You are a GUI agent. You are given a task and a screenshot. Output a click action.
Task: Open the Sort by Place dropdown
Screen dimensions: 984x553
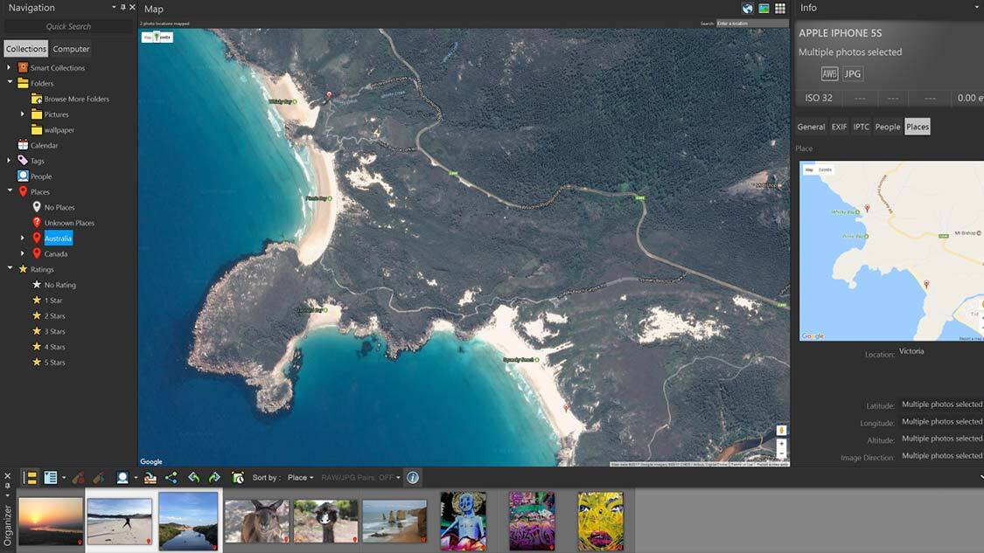300,478
